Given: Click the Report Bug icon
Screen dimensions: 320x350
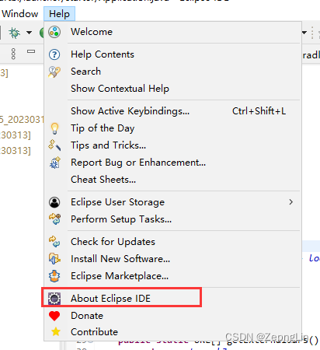Looking at the screenshot, I should (x=55, y=163).
